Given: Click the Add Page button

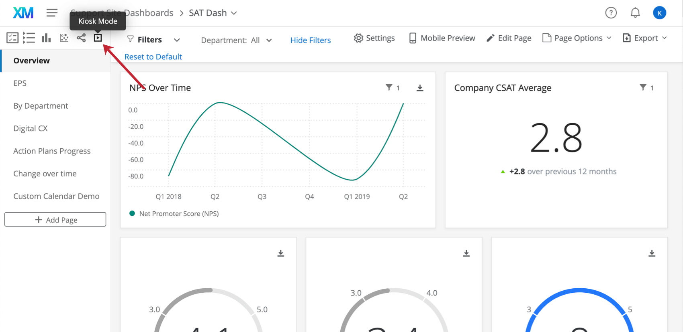Looking at the screenshot, I should coord(55,220).
